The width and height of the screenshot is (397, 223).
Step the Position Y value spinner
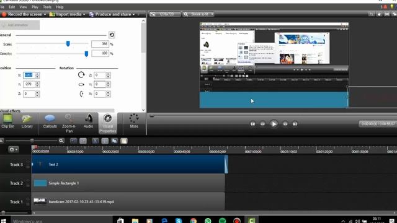click(x=37, y=84)
